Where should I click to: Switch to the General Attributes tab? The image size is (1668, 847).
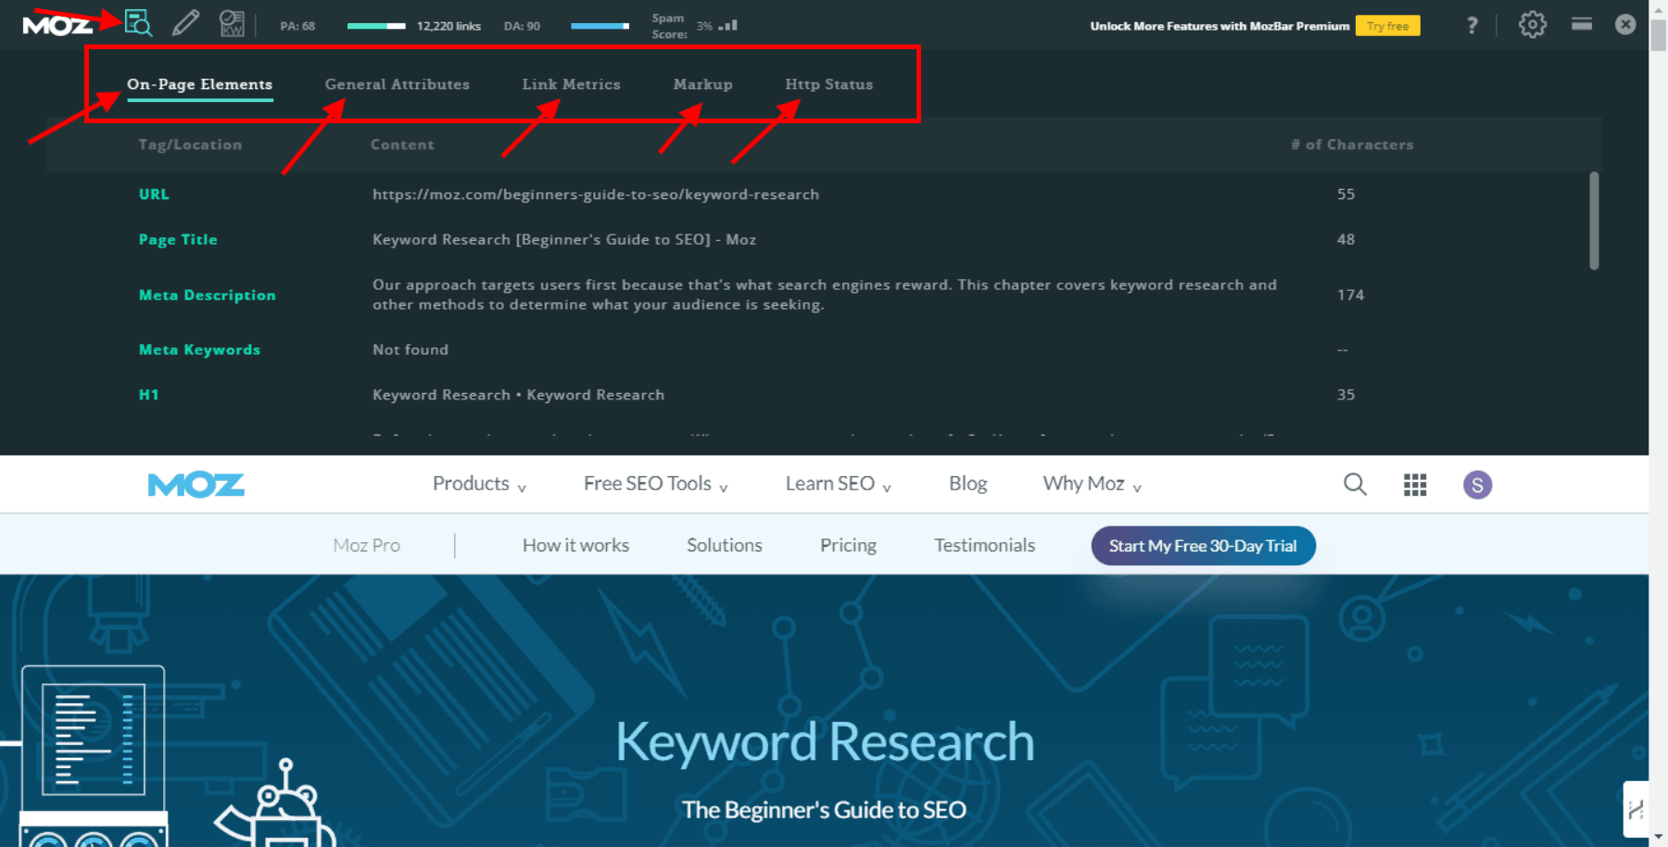pyautogui.click(x=398, y=84)
